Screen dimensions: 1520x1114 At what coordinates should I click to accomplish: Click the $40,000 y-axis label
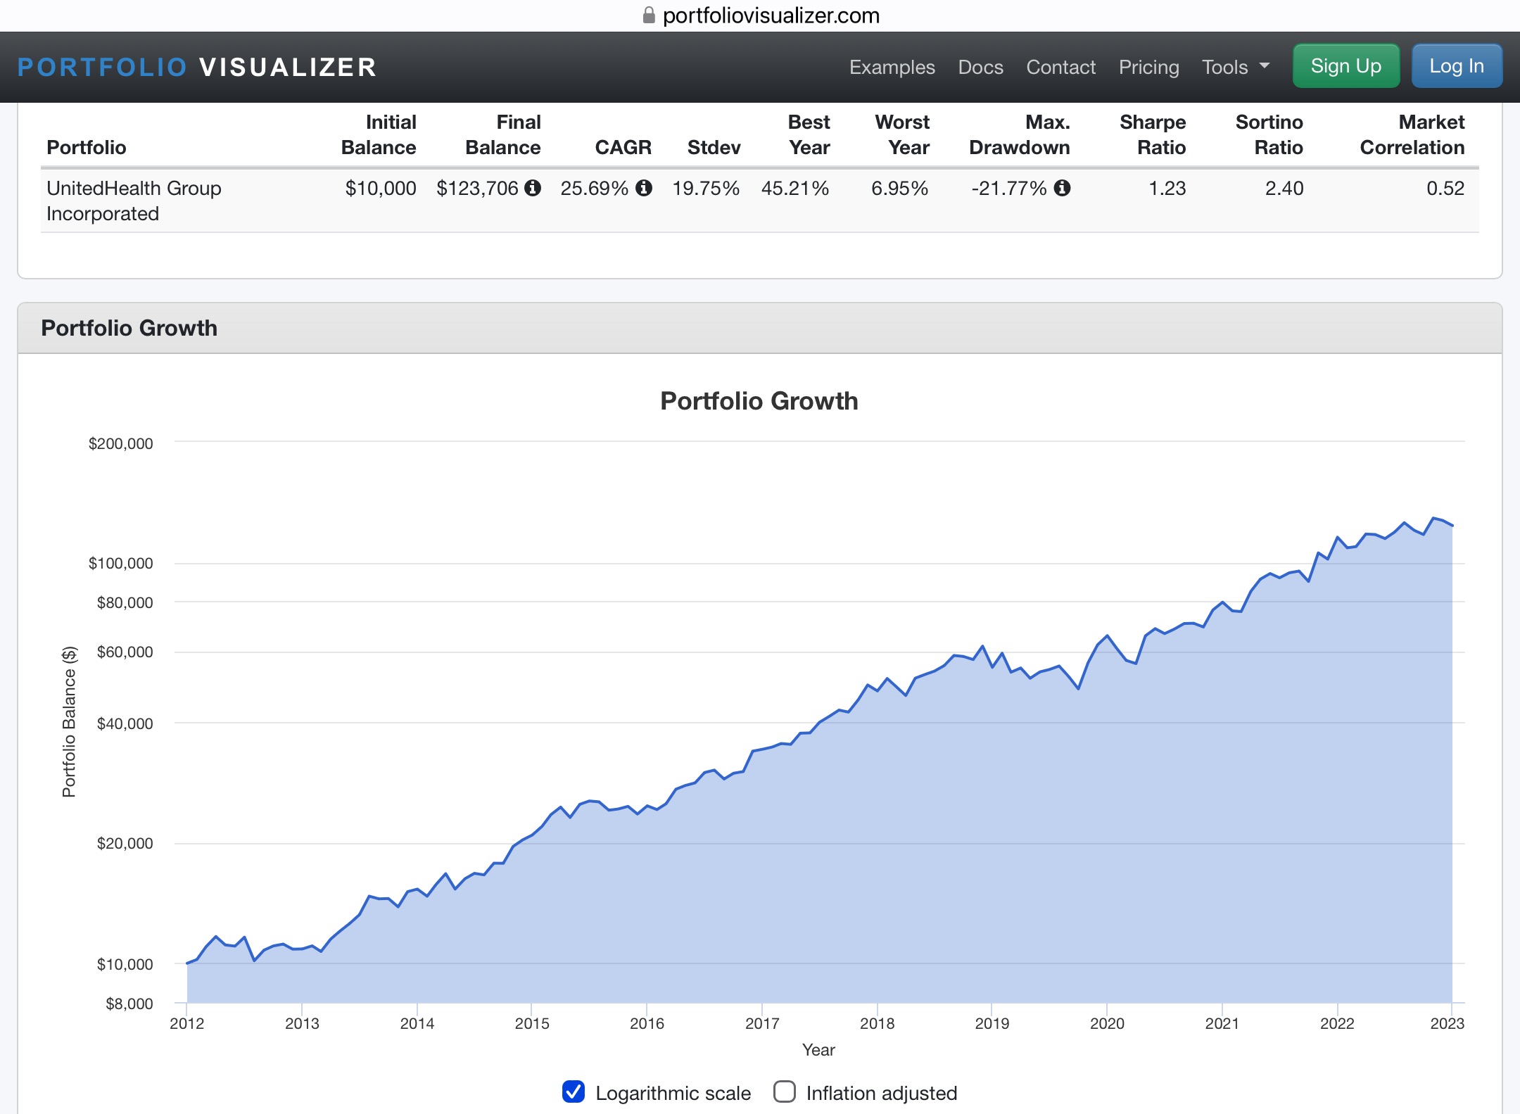(x=125, y=723)
